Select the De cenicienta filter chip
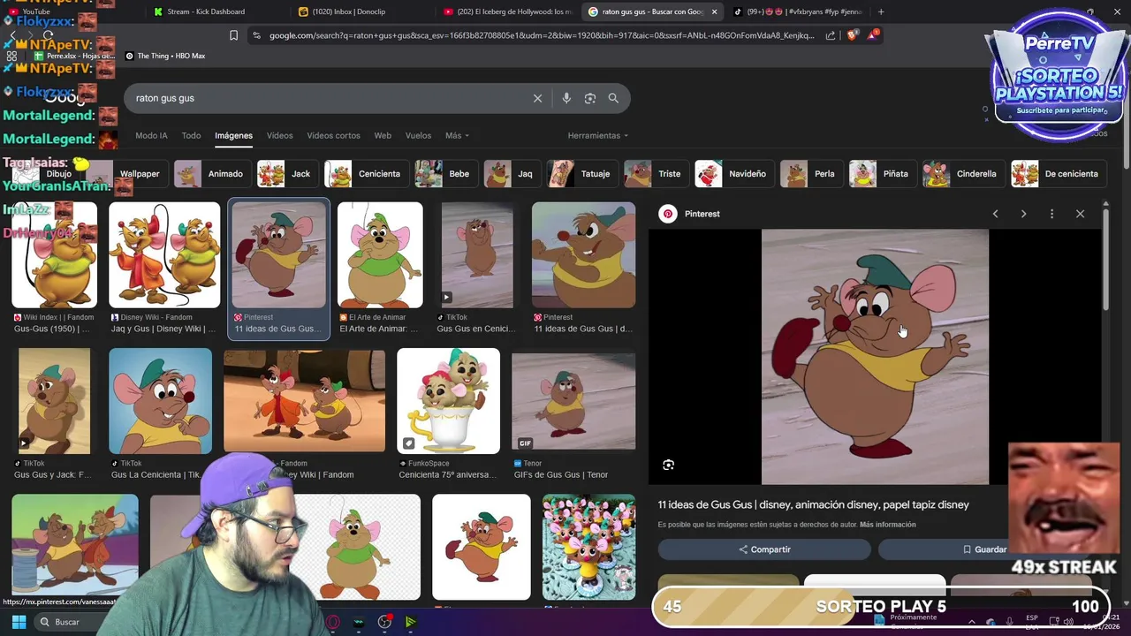 pos(1058,174)
